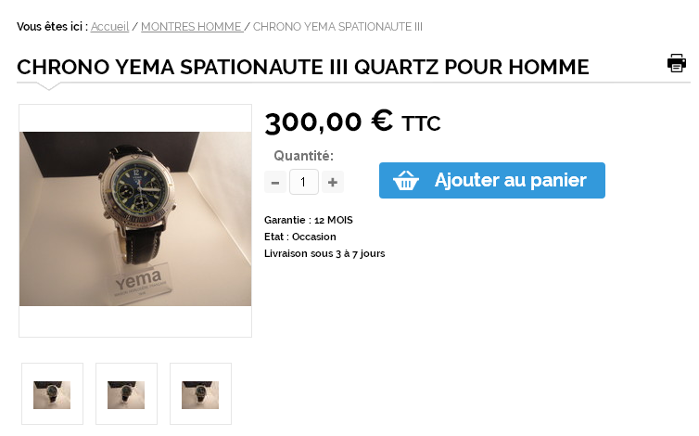The image size is (699, 436).
Task: Increase quantity with the plus button
Action: (x=333, y=182)
